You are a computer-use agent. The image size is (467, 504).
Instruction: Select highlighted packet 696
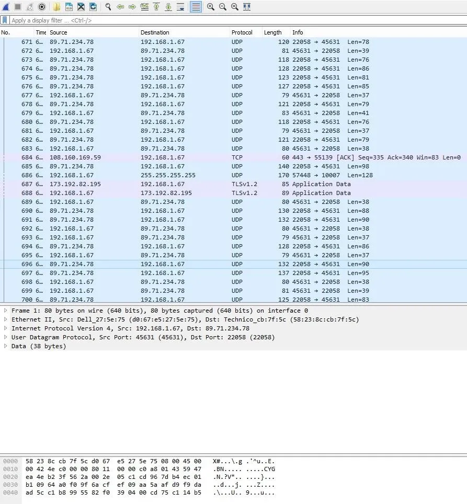pos(233,264)
